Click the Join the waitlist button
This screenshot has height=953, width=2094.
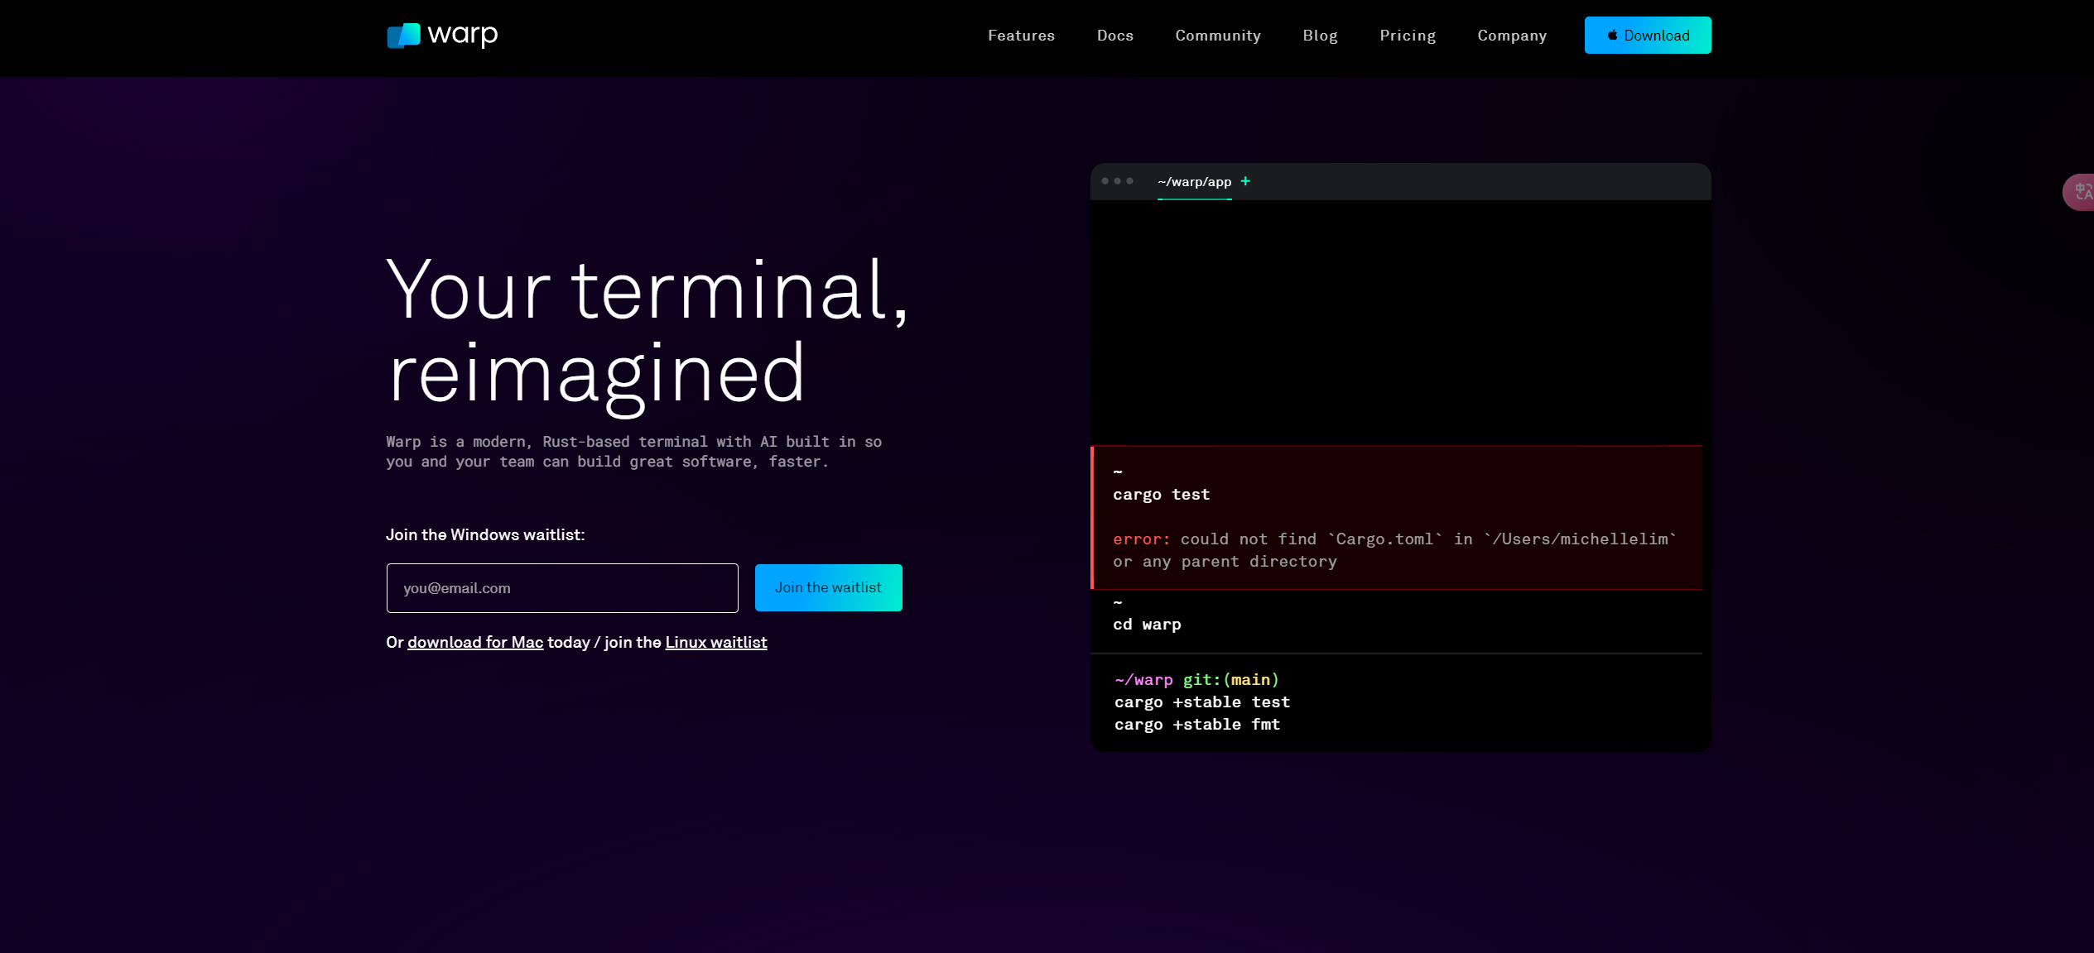click(x=828, y=588)
